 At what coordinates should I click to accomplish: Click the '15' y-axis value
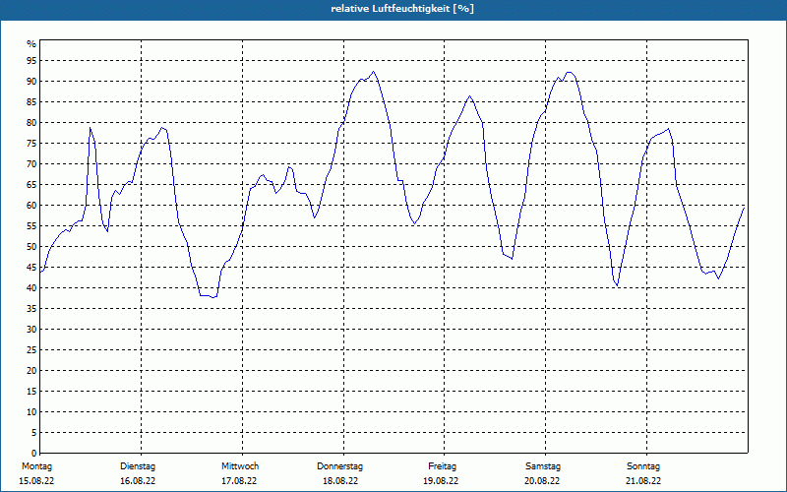click(x=31, y=392)
